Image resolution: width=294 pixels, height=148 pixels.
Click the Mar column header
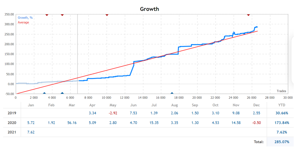click(72, 105)
